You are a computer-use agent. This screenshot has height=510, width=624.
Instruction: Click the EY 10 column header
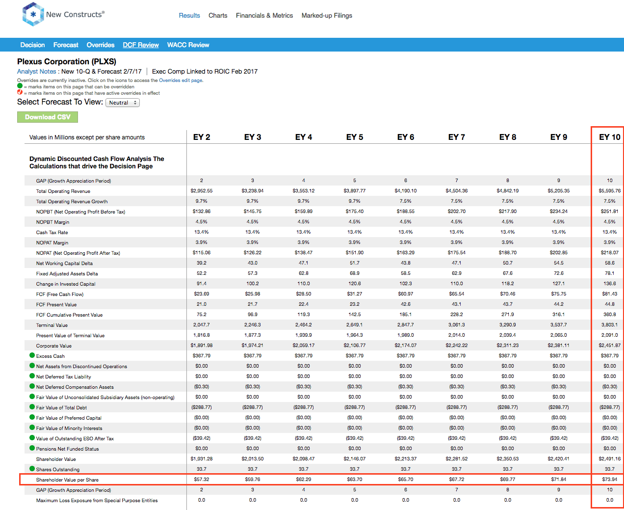(610, 137)
